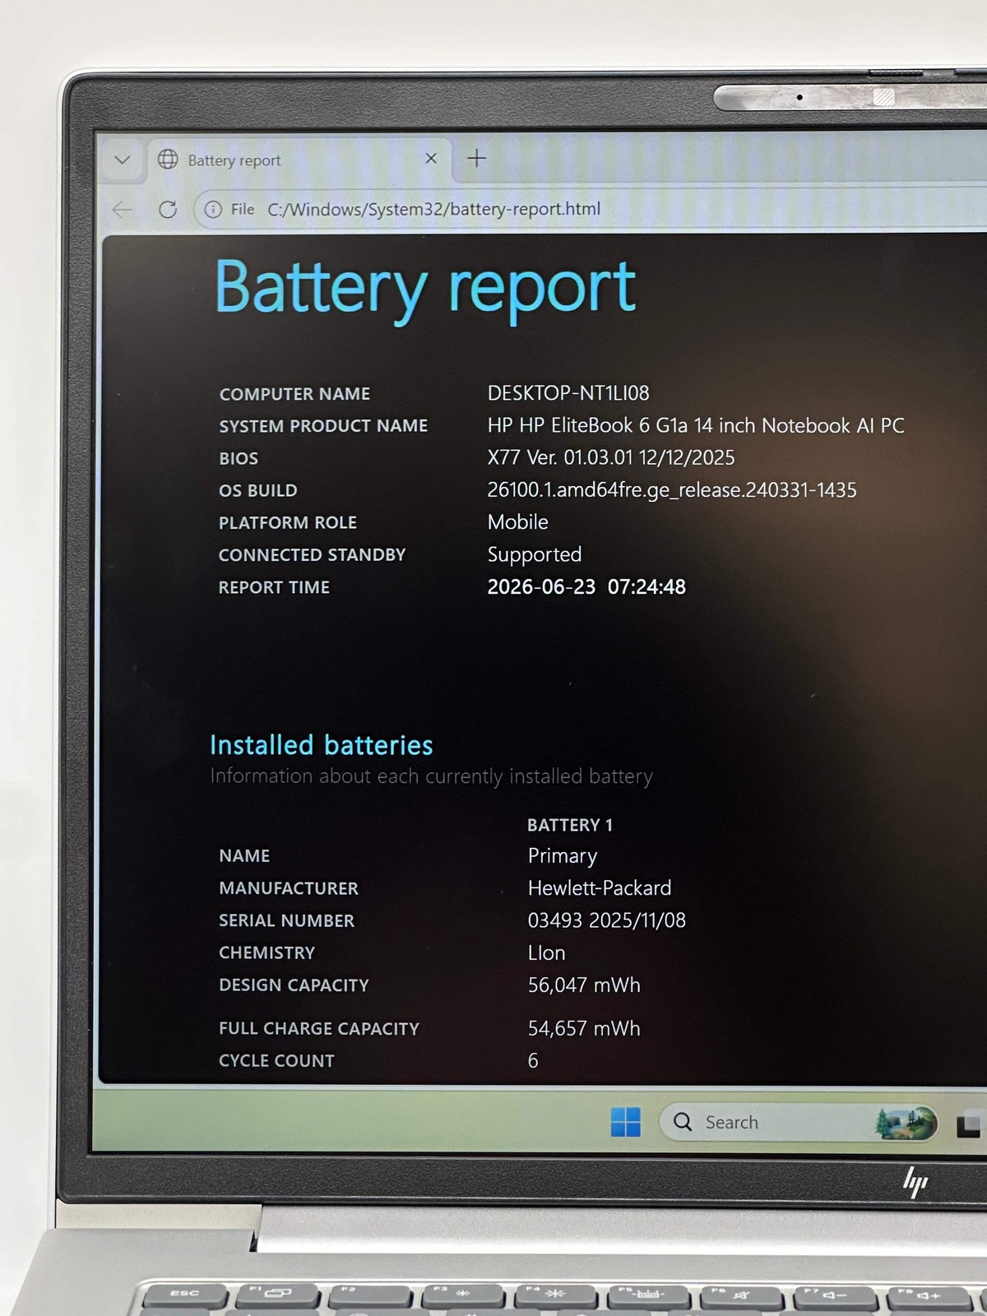Click the Installed batteries section heading
987x1316 pixels.
point(322,745)
